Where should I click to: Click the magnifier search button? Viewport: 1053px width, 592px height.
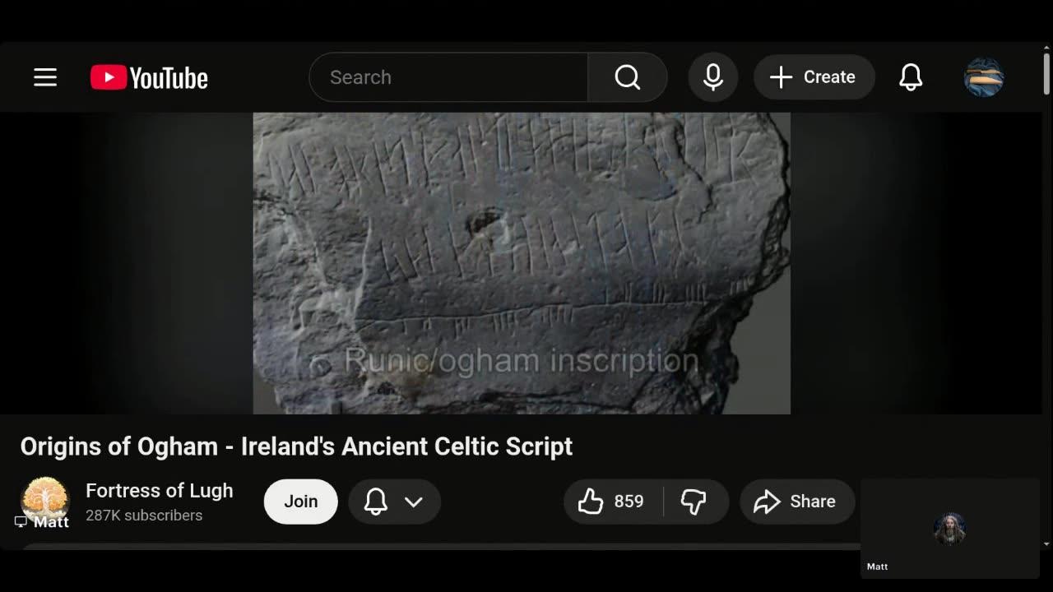coord(628,77)
